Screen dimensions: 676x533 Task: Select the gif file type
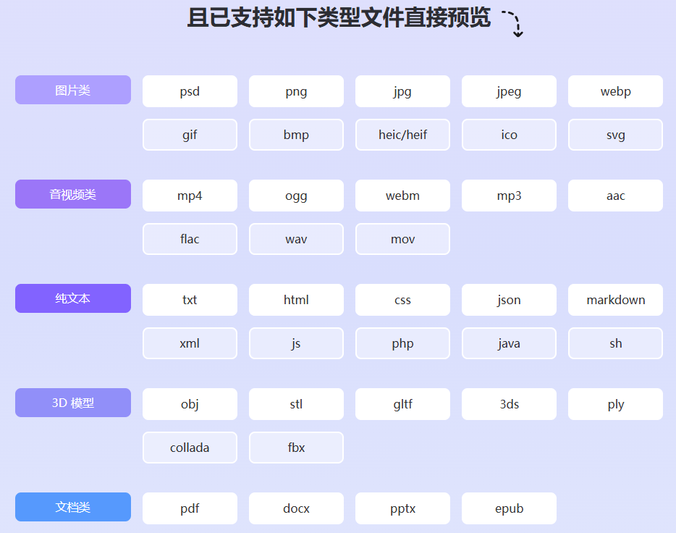pyautogui.click(x=190, y=135)
